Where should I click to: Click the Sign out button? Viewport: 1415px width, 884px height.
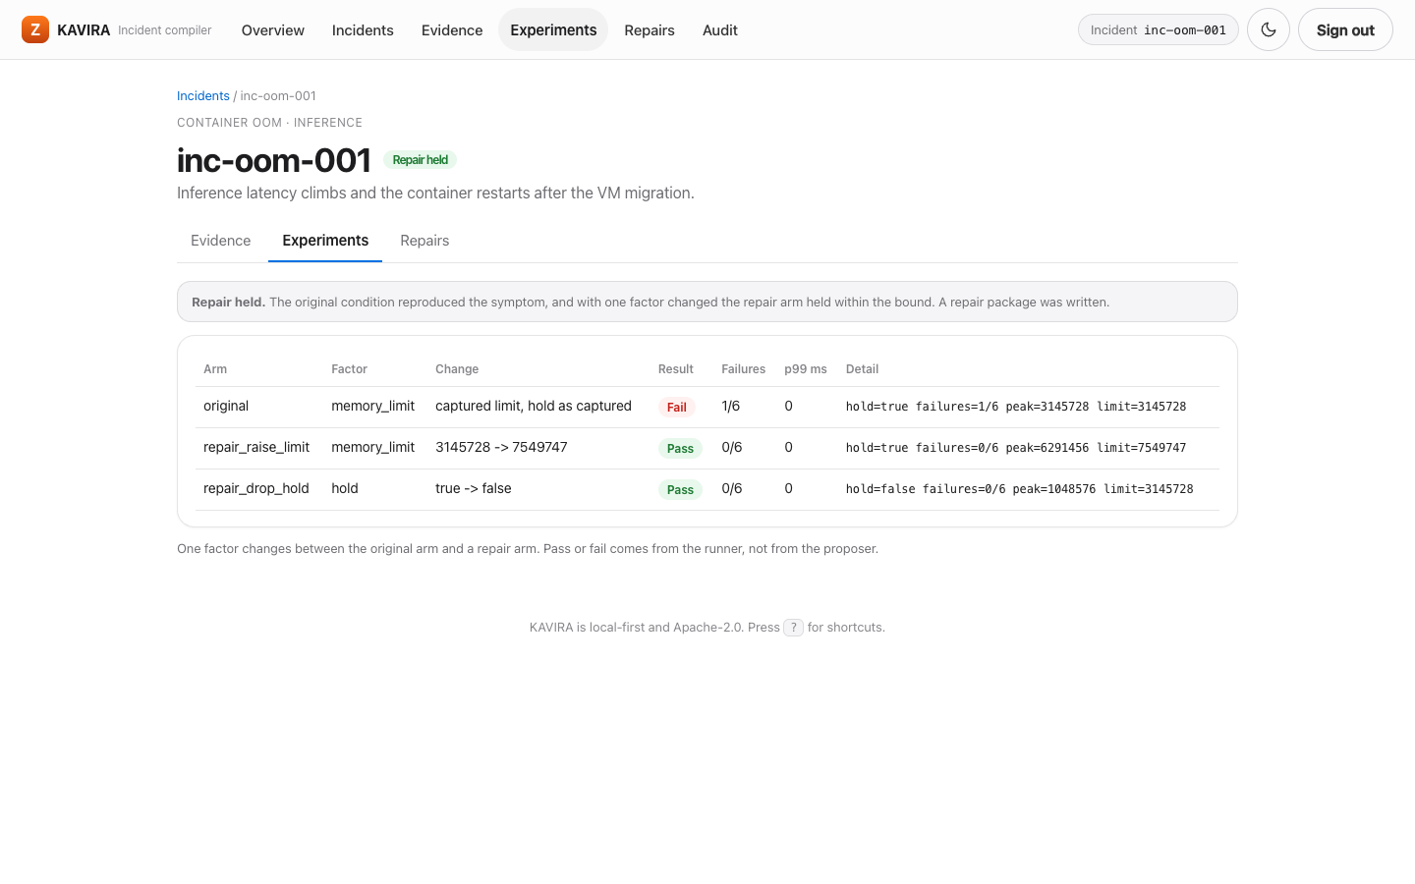coord(1345,29)
